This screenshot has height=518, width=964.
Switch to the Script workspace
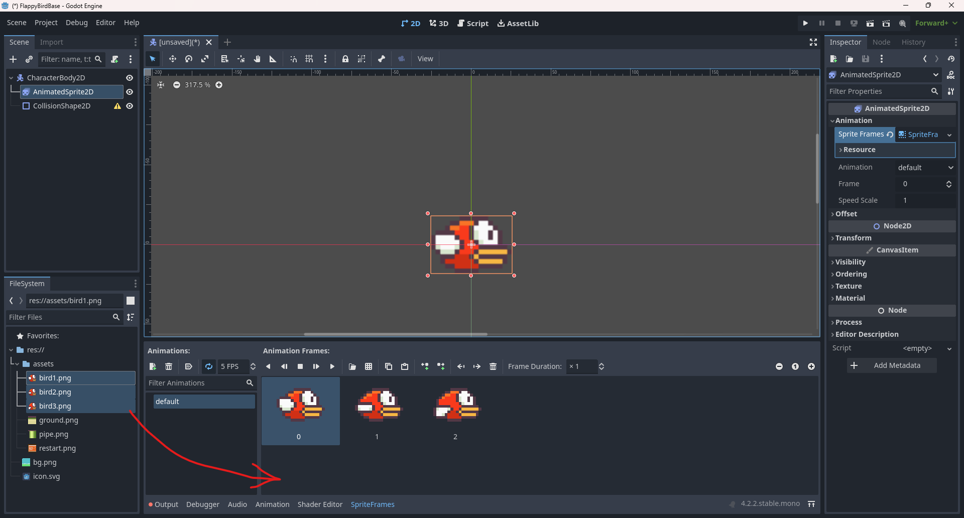[x=472, y=23]
